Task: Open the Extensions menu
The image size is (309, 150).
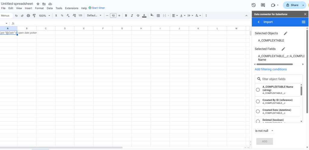Action: (x=72, y=8)
